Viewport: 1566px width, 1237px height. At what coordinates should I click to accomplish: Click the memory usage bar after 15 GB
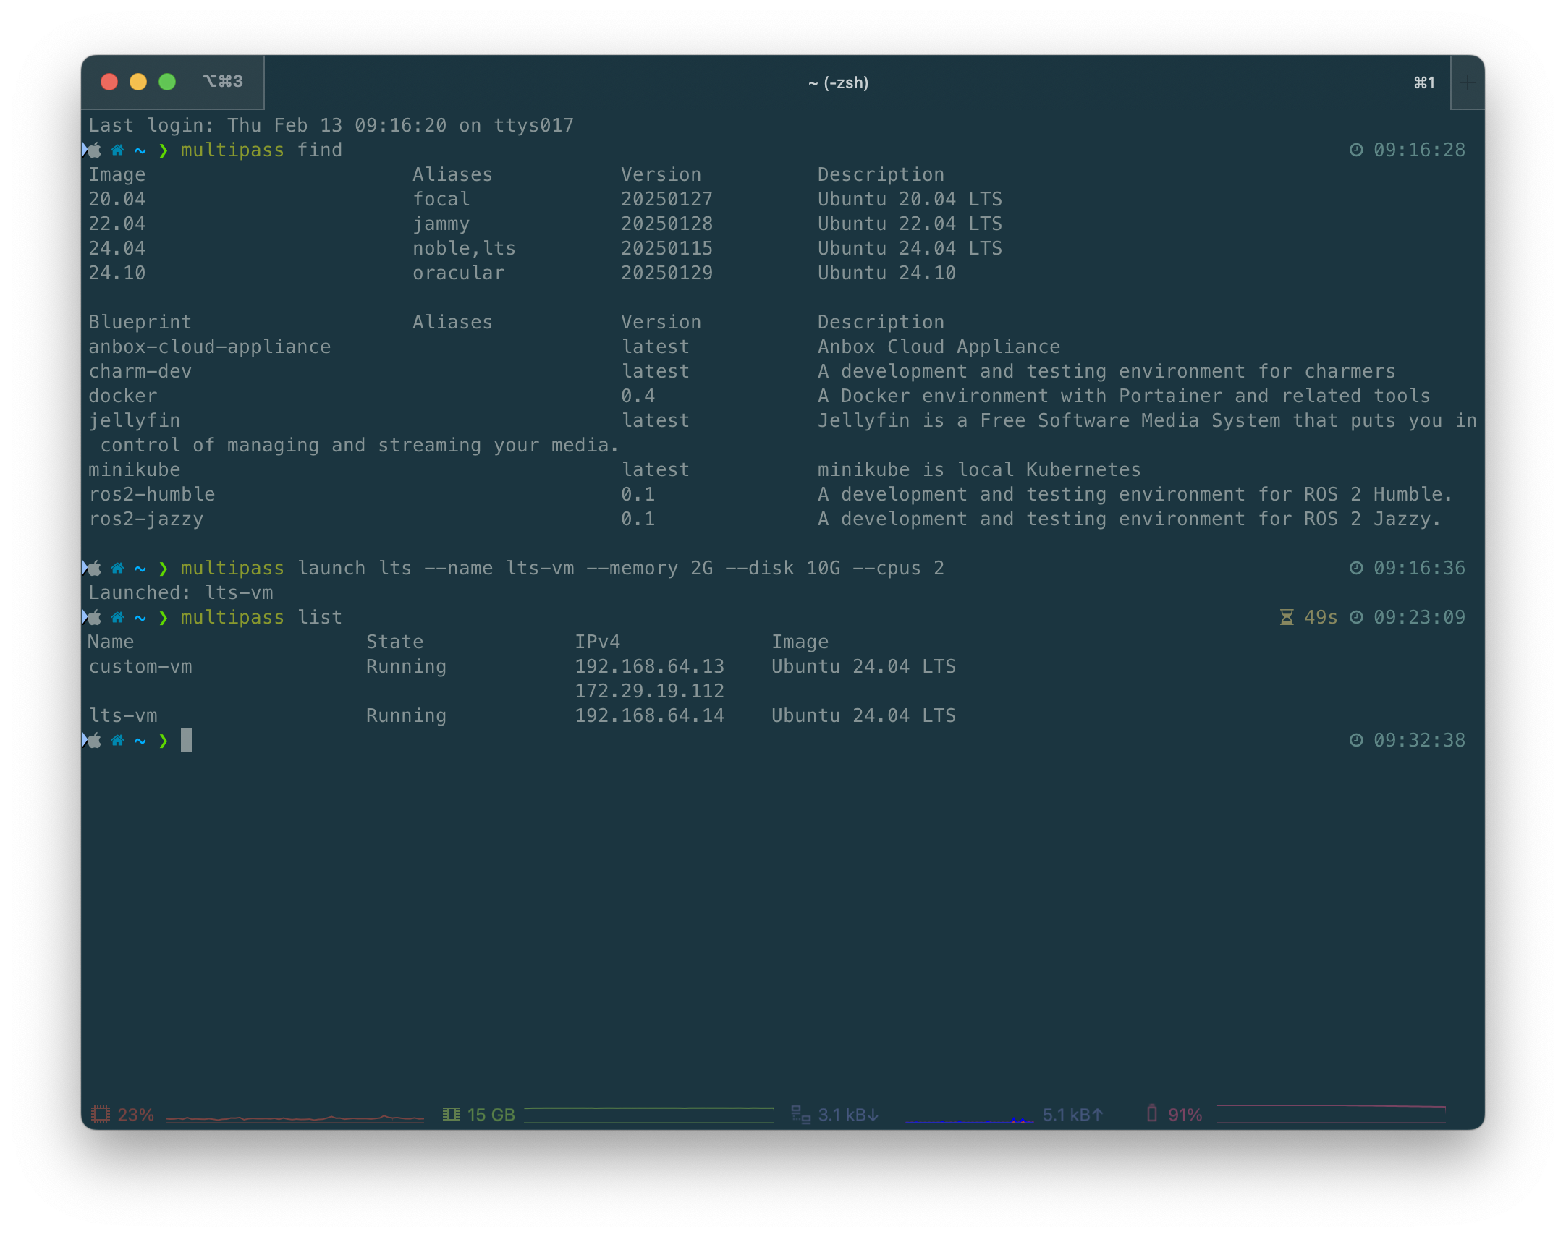click(x=649, y=1115)
